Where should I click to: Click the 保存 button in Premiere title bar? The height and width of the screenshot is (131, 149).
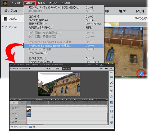[x=97, y=65]
